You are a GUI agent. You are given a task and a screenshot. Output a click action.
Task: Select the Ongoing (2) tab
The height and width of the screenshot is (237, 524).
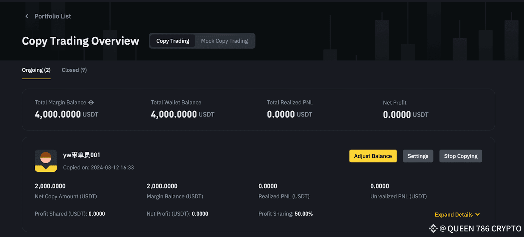coord(36,70)
